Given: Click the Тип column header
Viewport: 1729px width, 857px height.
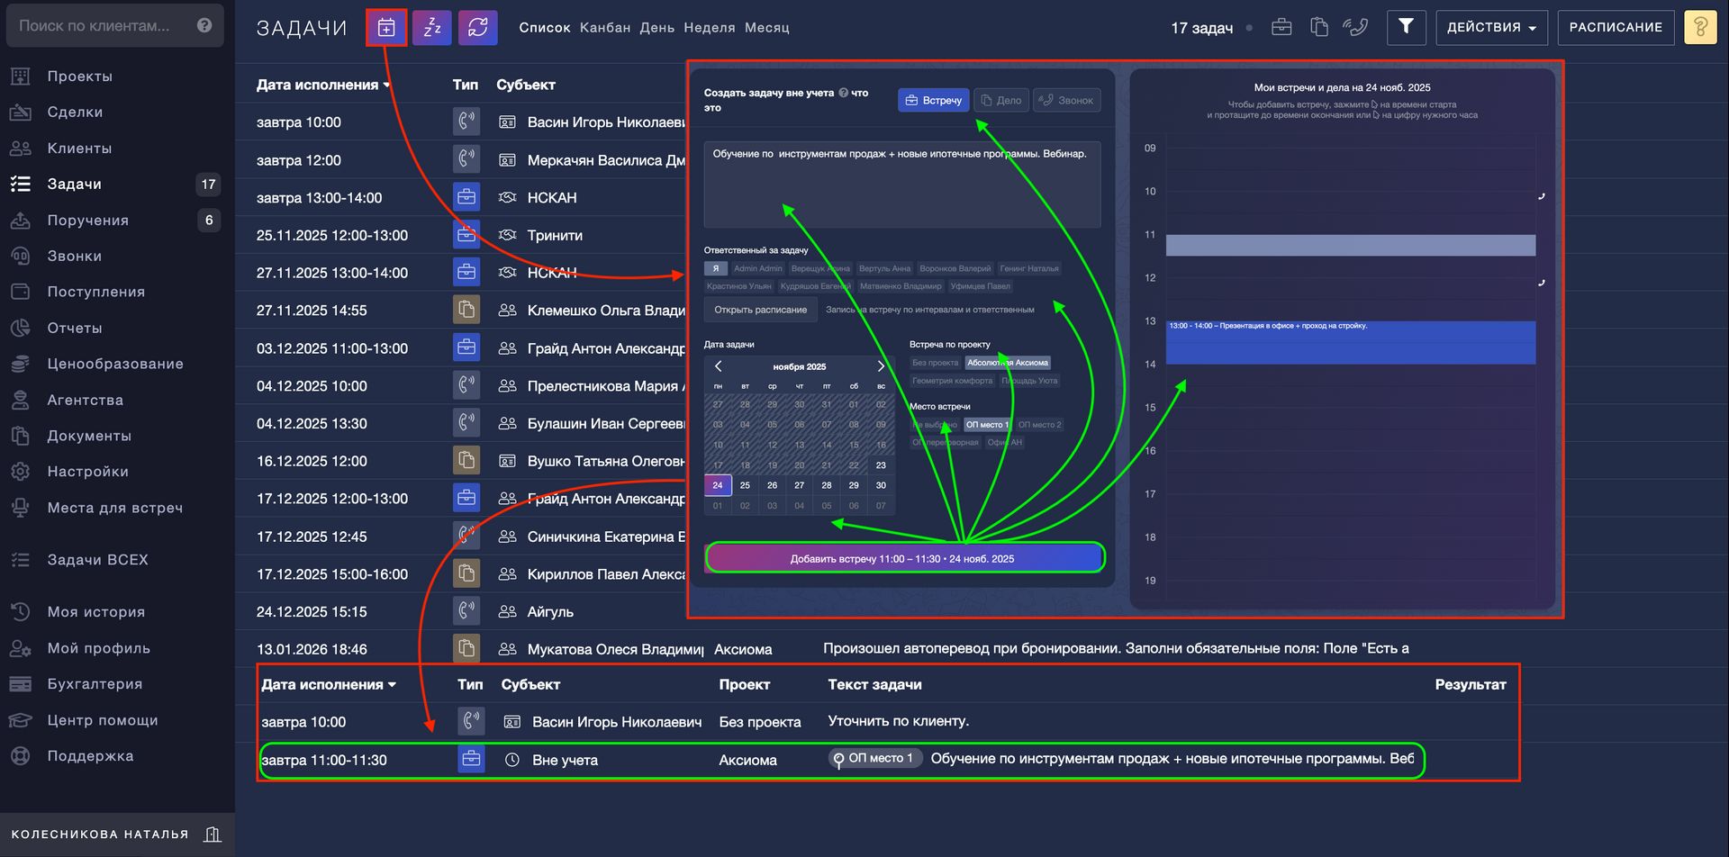Looking at the screenshot, I should pyautogui.click(x=466, y=85).
